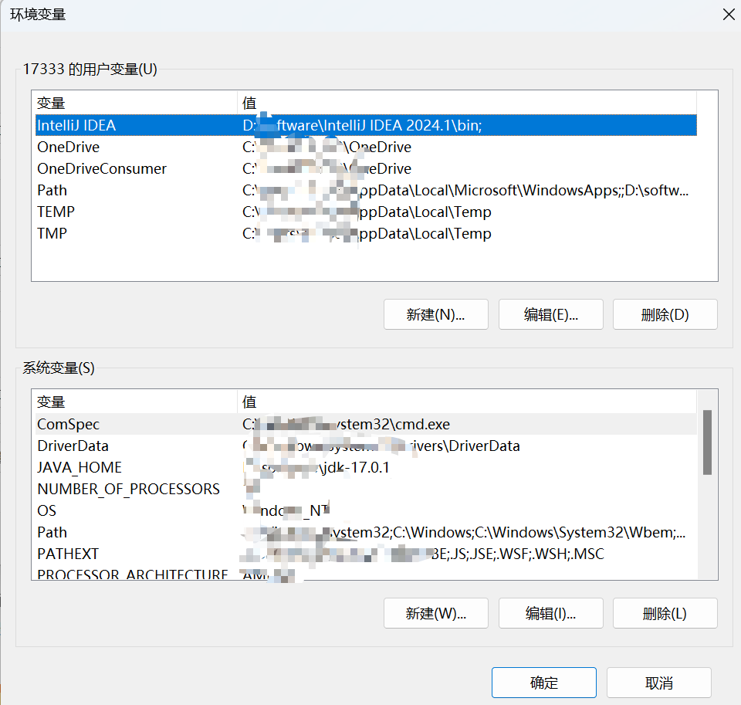Select the OS system variable row
The width and height of the screenshot is (741, 705).
[366, 510]
